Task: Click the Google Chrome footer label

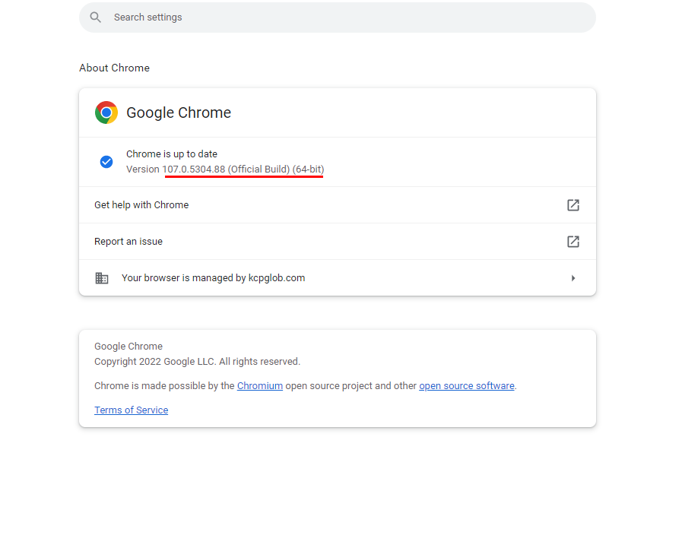Action: [128, 347]
